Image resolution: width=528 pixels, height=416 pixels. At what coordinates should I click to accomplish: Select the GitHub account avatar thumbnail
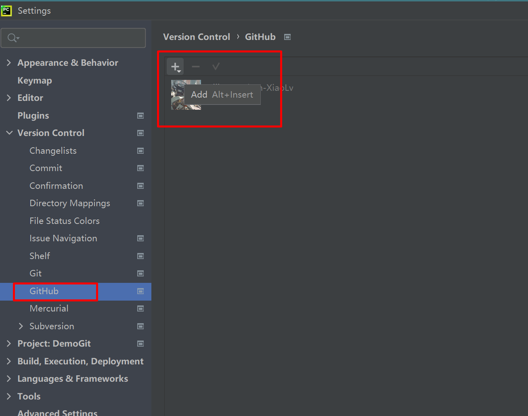(186, 95)
